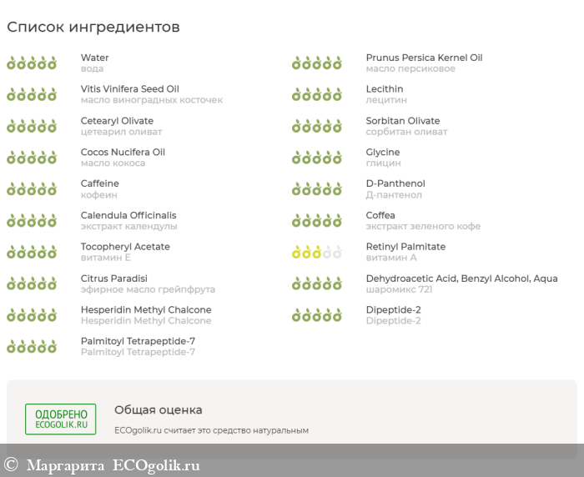584x477 pixels.
Task: Click the olive rating icons beside Water
Action: (x=32, y=63)
